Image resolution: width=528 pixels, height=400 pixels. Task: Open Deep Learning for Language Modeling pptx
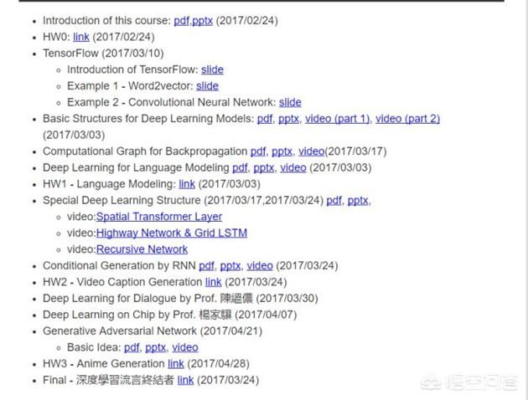pyautogui.click(x=264, y=167)
